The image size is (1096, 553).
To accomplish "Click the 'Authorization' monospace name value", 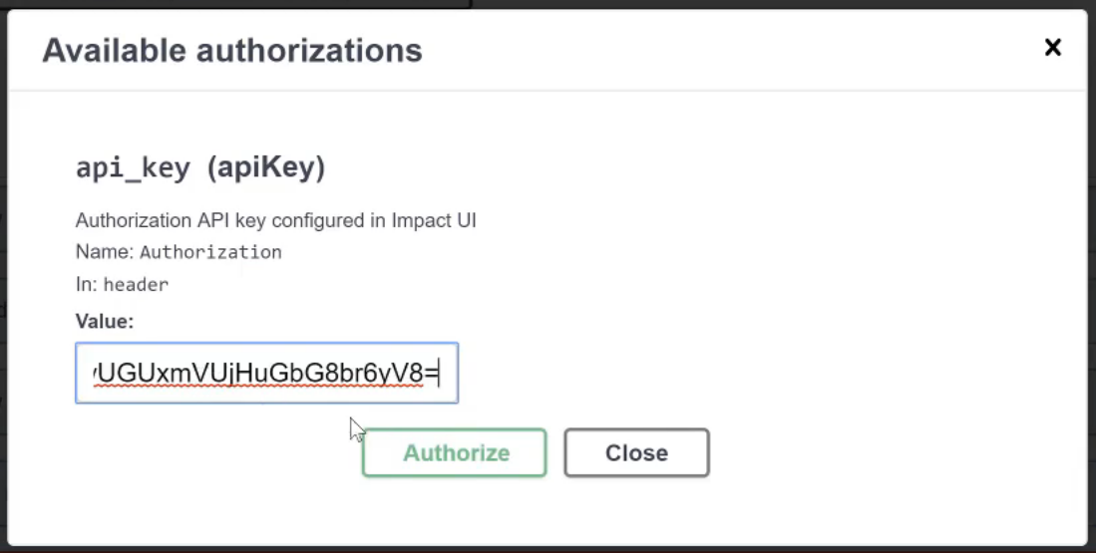I will pyautogui.click(x=210, y=252).
